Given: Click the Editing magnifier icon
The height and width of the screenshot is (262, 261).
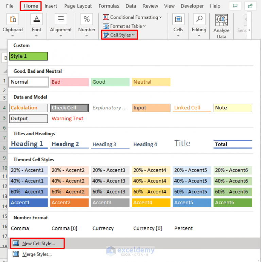Looking at the screenshot, I should (x=199, y=19).
